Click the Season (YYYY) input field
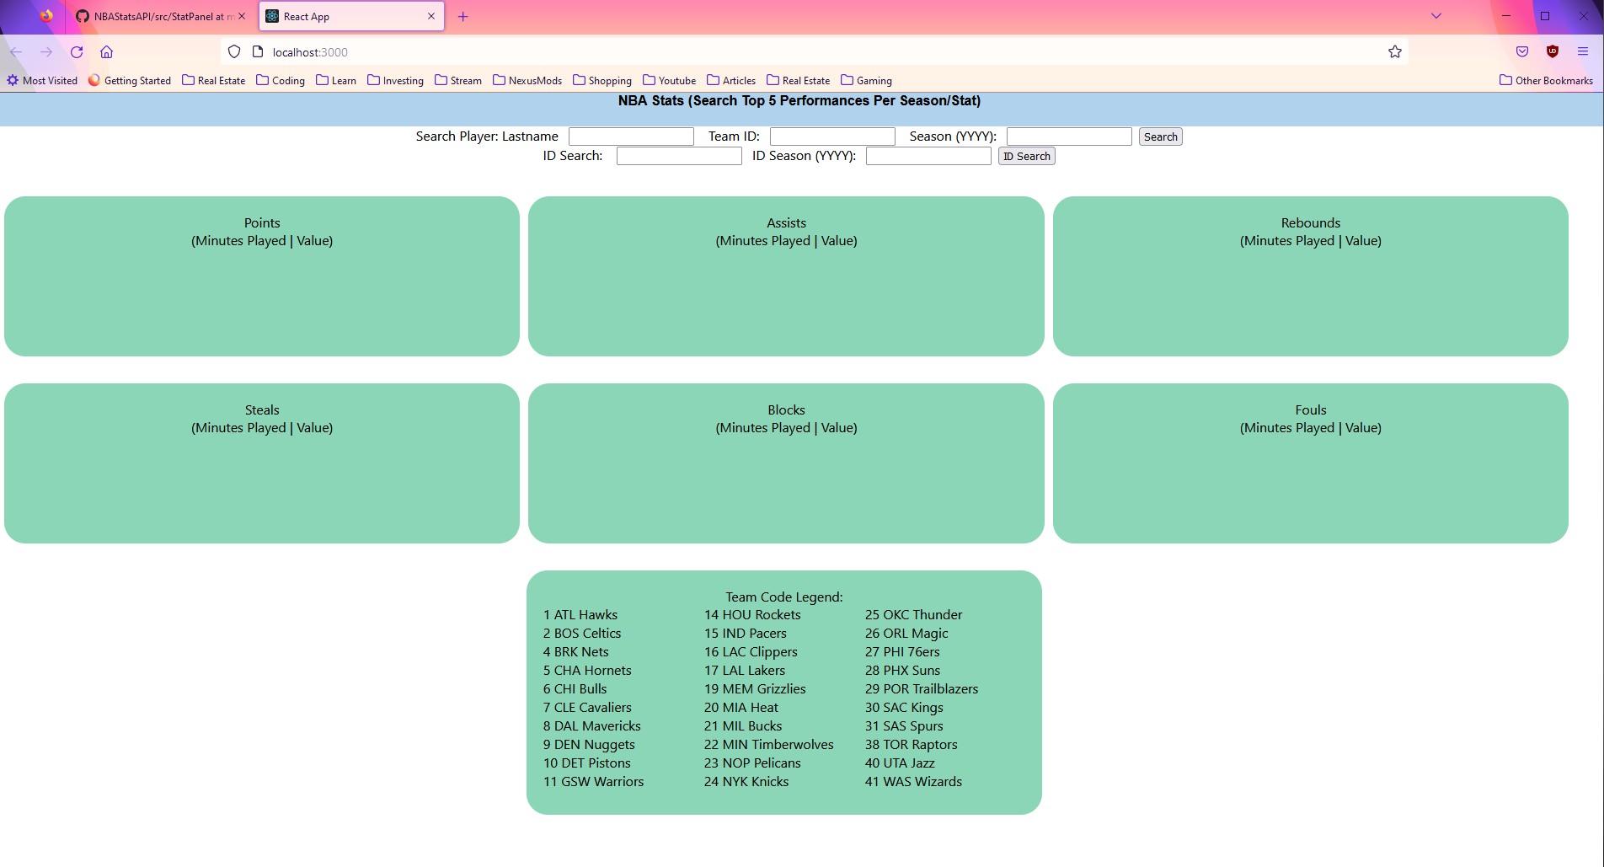This screenshot has height=867, width=1604. pyautogui.click(x=1068, y=136)
